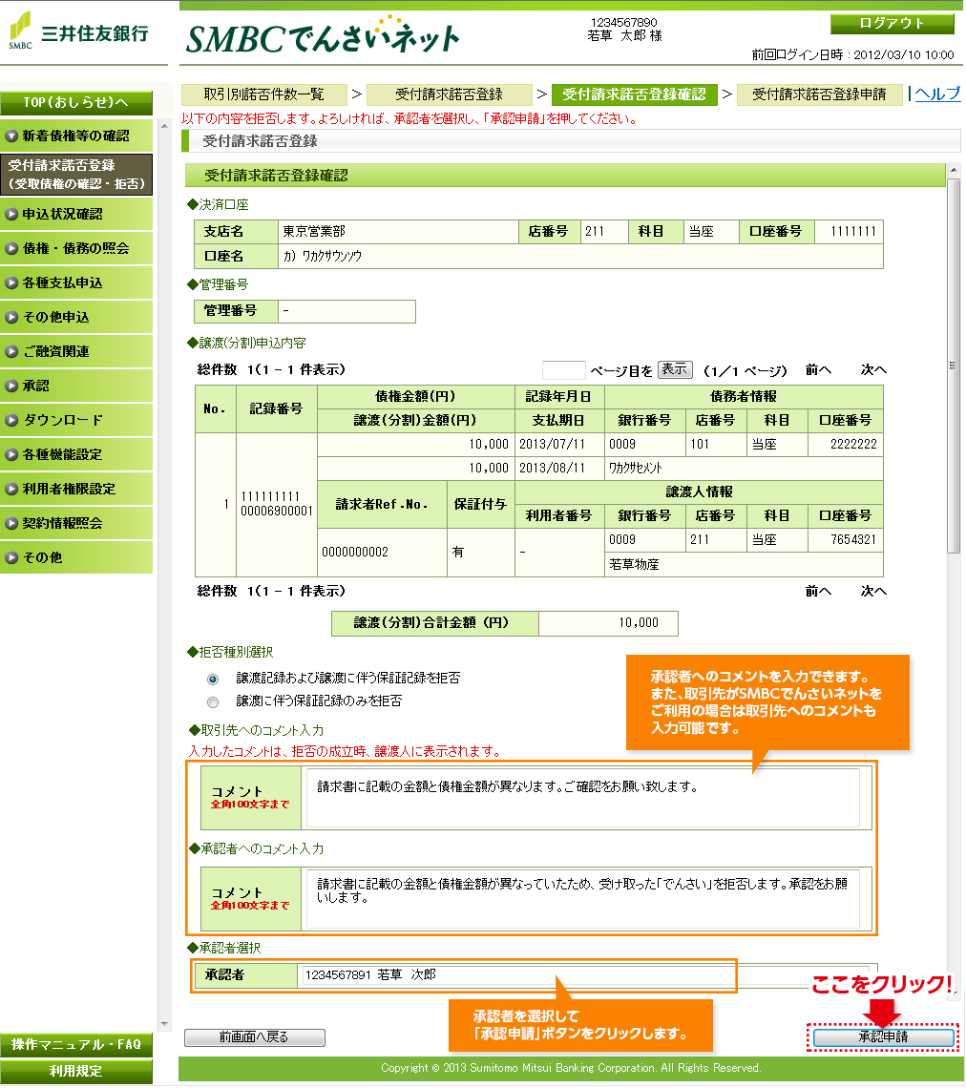
Task: Click arrow icon beside 債権・債務の照会
Action: [x=11, y=248]
